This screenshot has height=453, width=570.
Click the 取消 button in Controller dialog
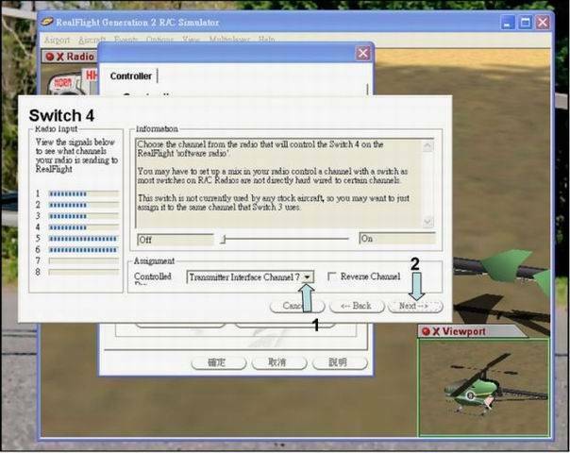click(278, 362)
